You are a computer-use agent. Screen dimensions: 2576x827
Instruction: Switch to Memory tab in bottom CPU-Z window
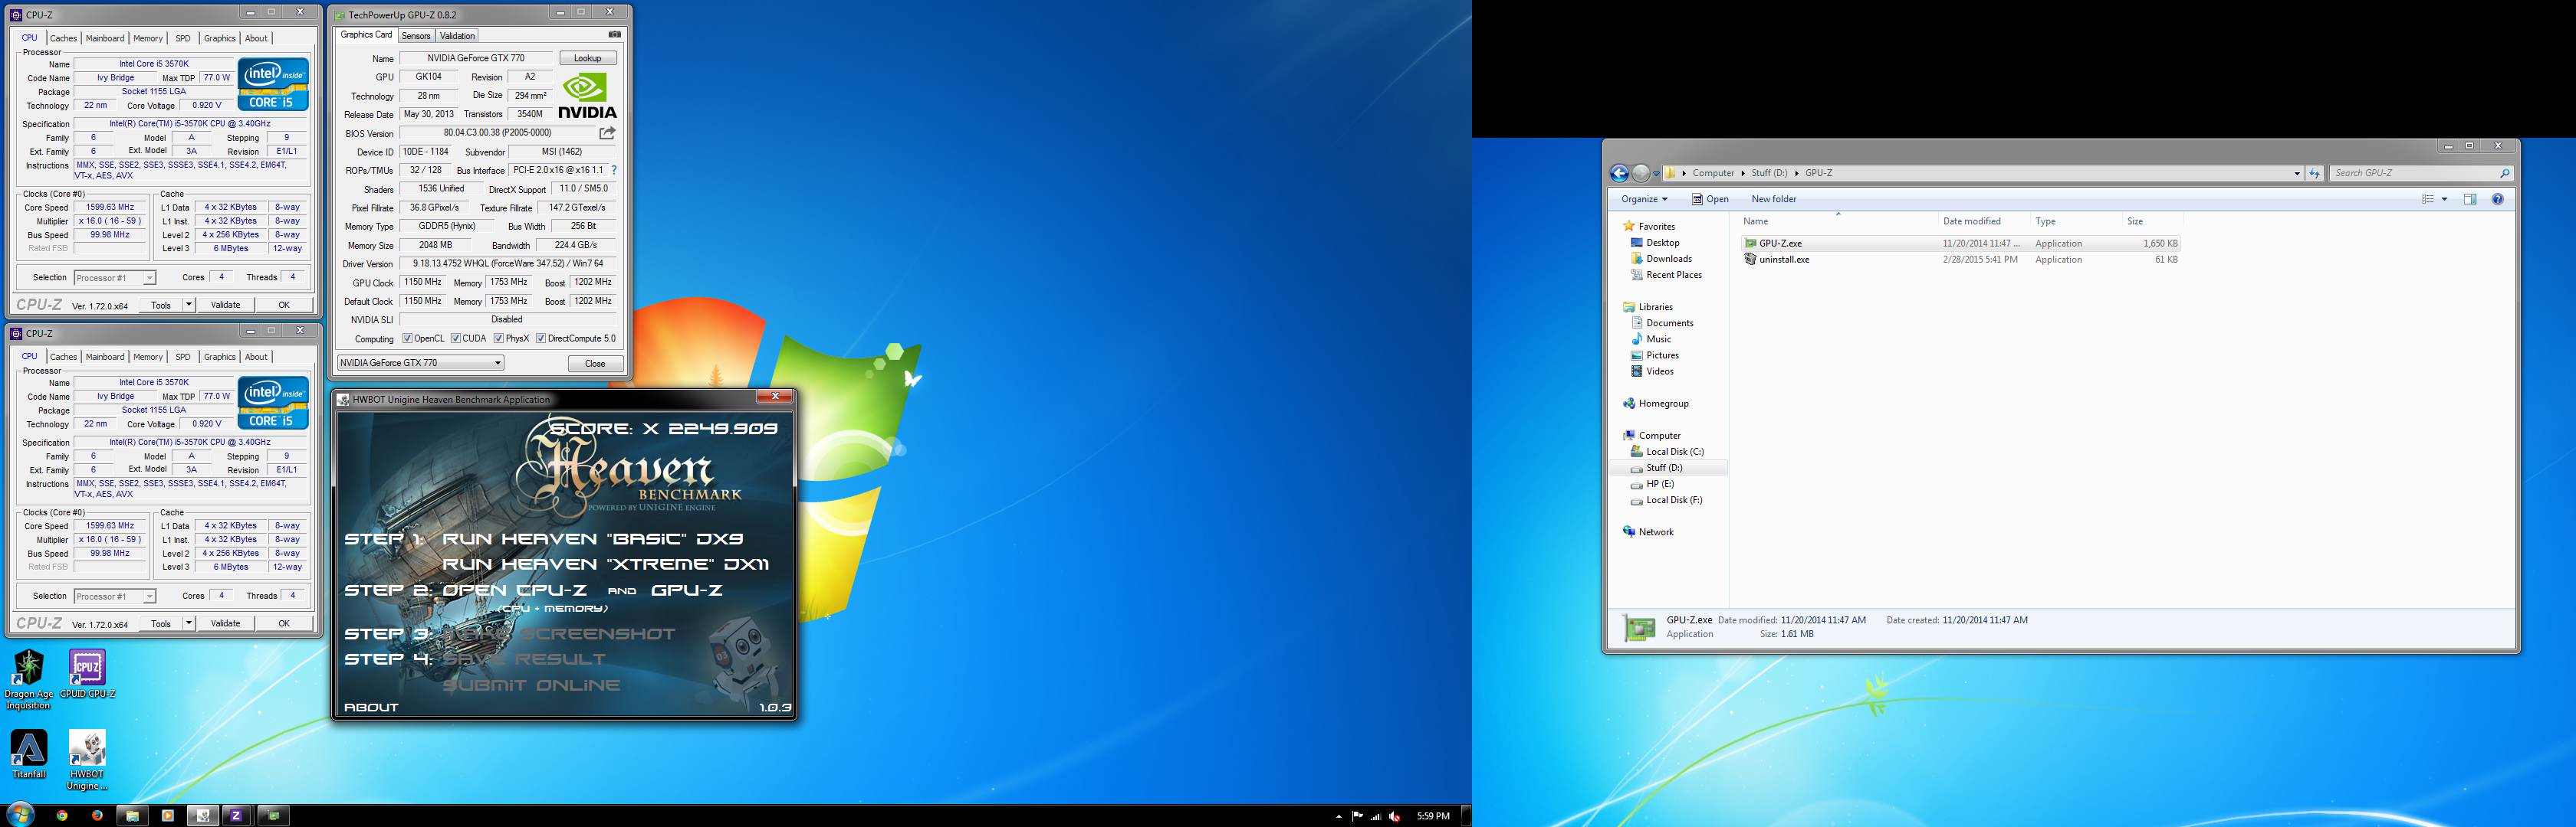[148, 357]
